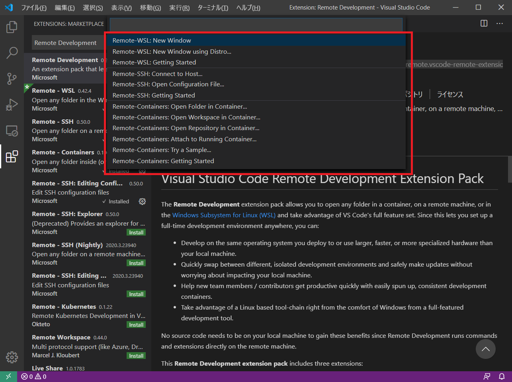Install Remote - SSH: Explorer extension

(136, 232)
